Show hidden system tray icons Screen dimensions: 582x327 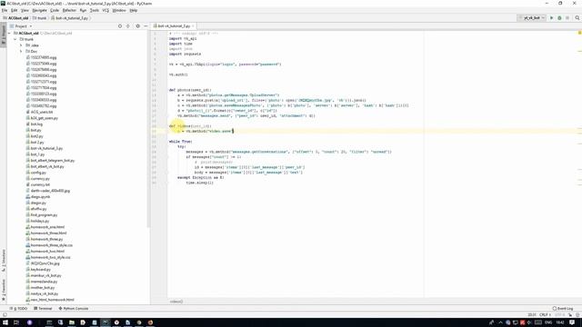500,322
